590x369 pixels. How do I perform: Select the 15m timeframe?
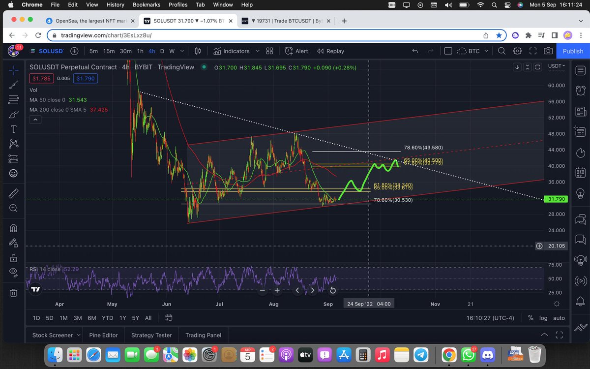(109, 51)
